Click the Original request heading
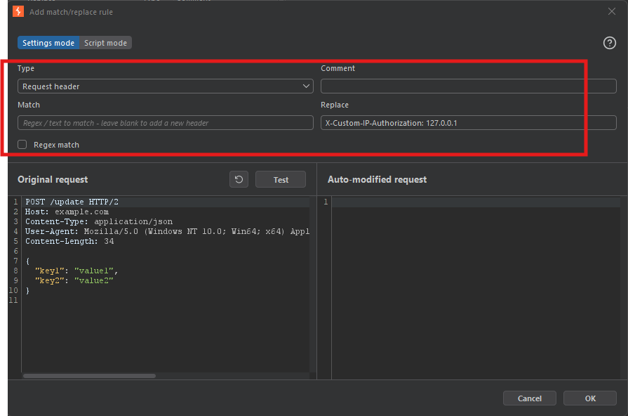 coord(53,179)
